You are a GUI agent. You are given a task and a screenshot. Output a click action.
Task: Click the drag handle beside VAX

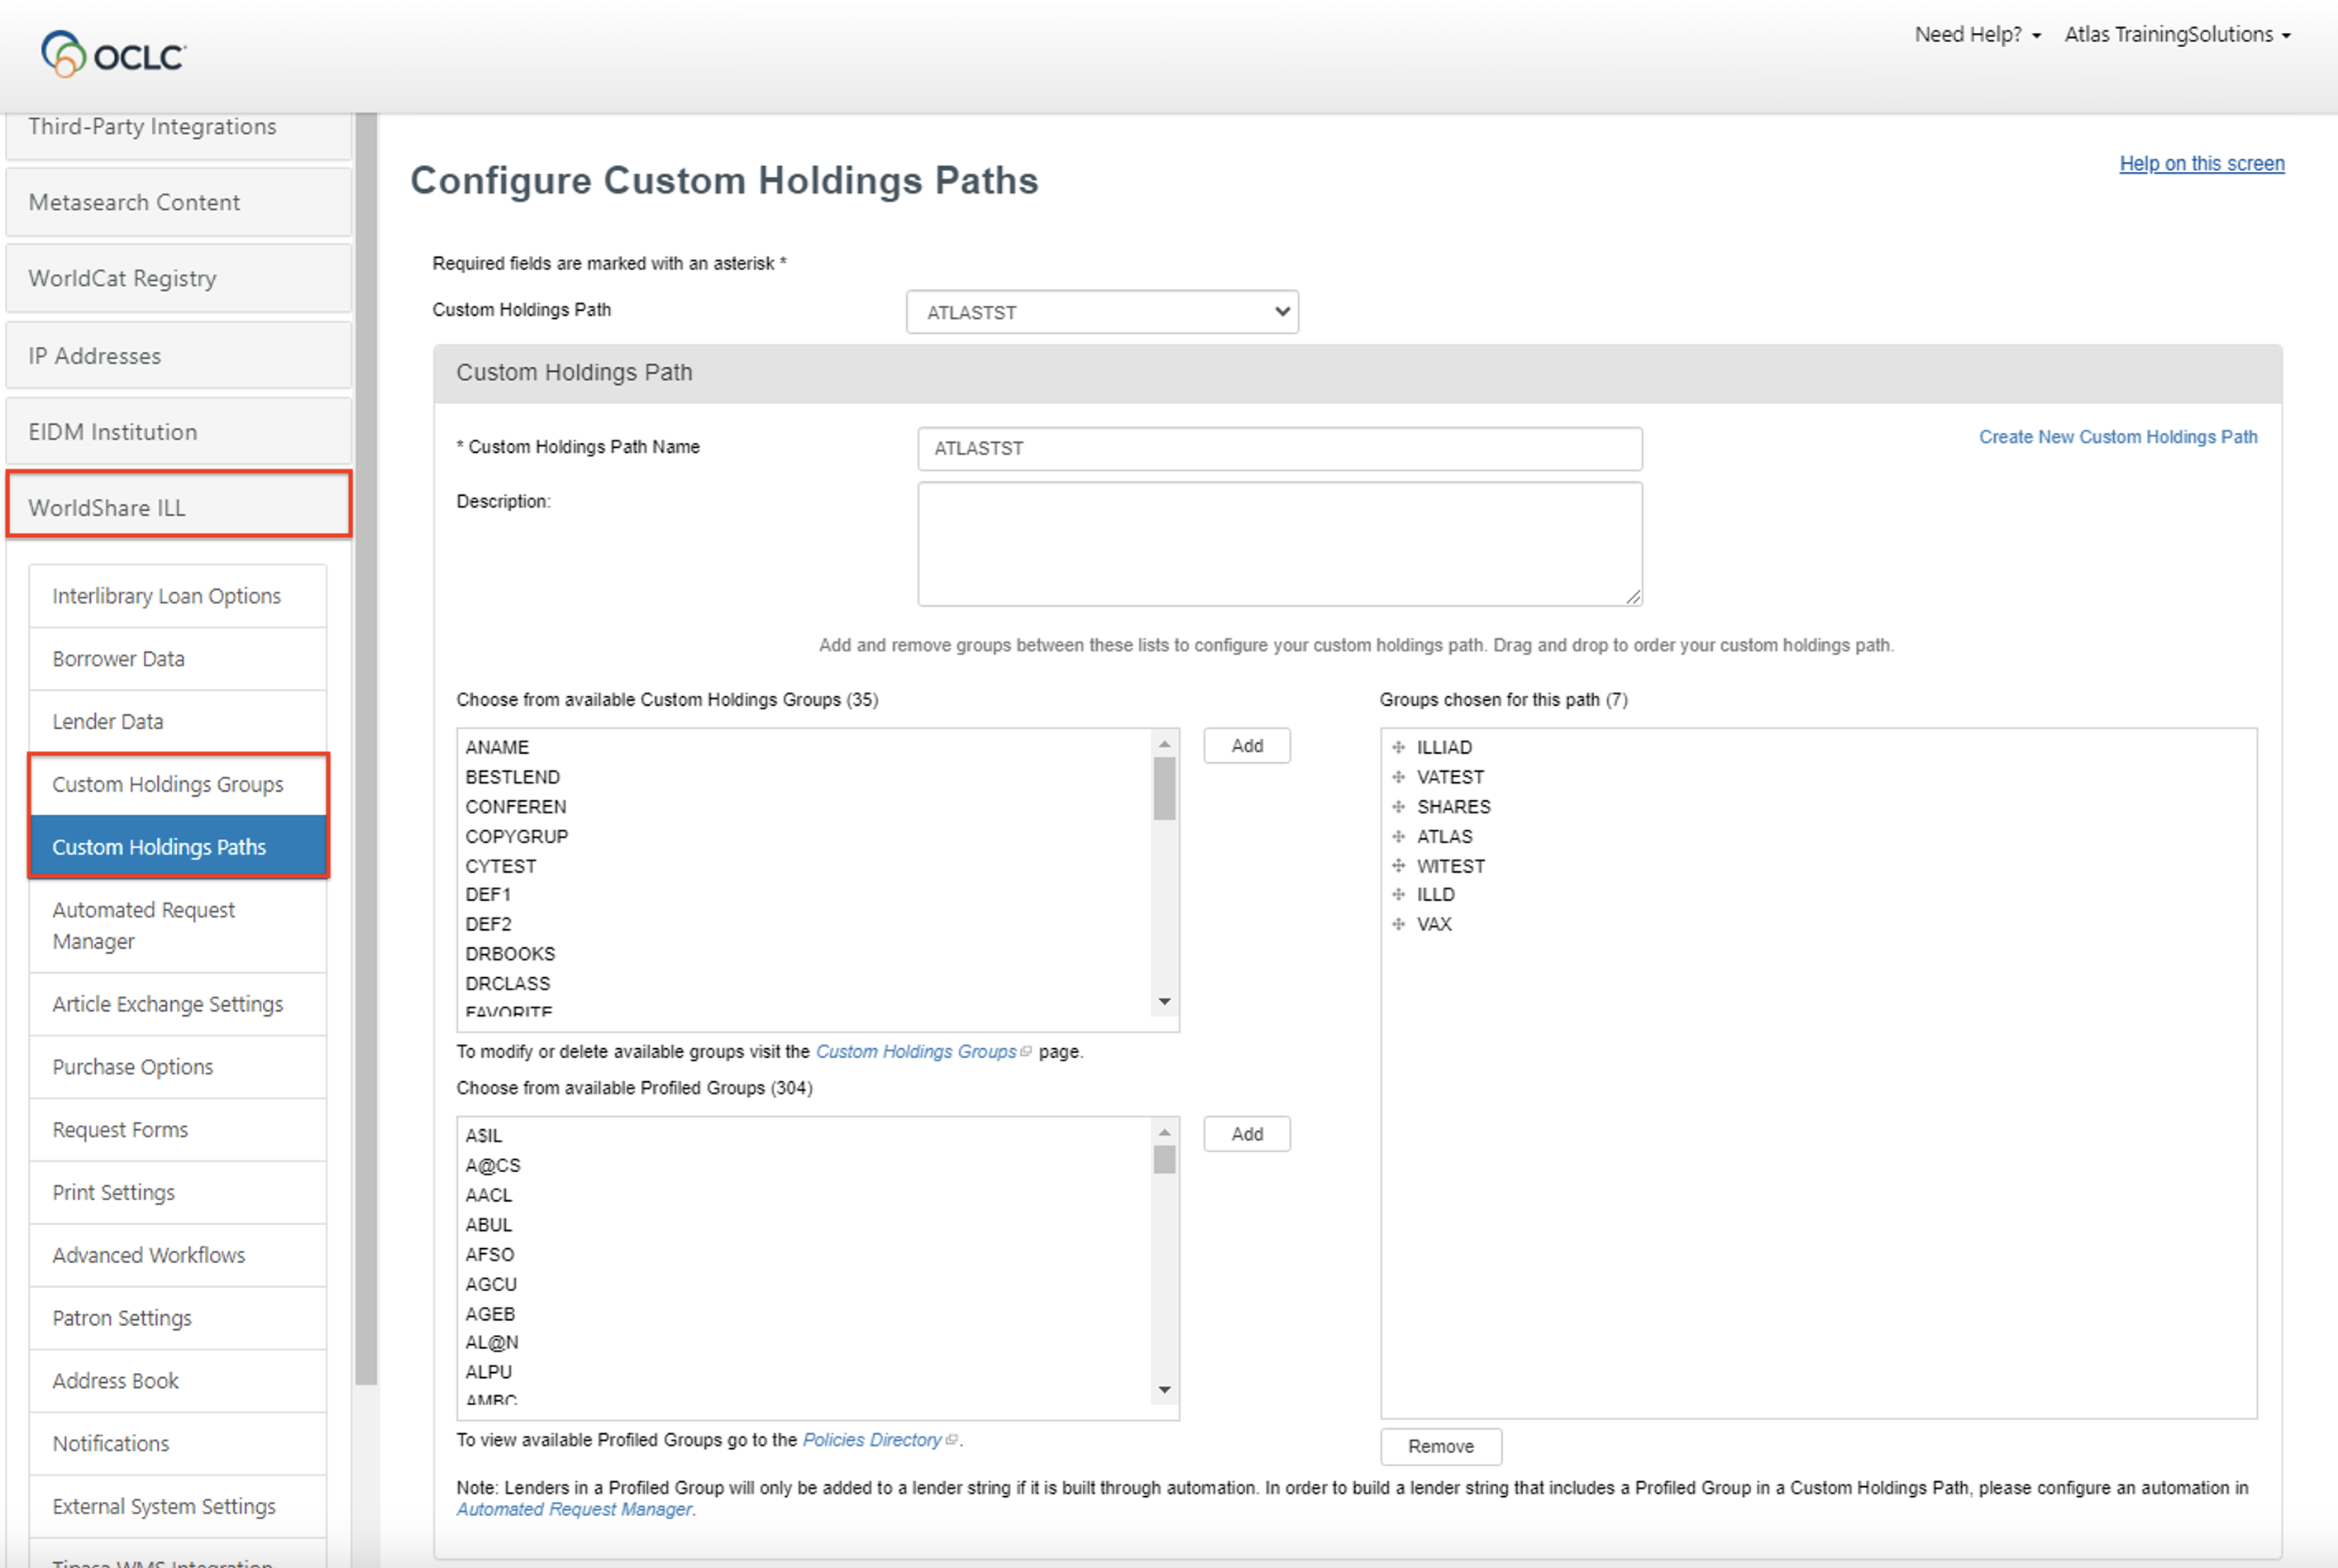1397,924
